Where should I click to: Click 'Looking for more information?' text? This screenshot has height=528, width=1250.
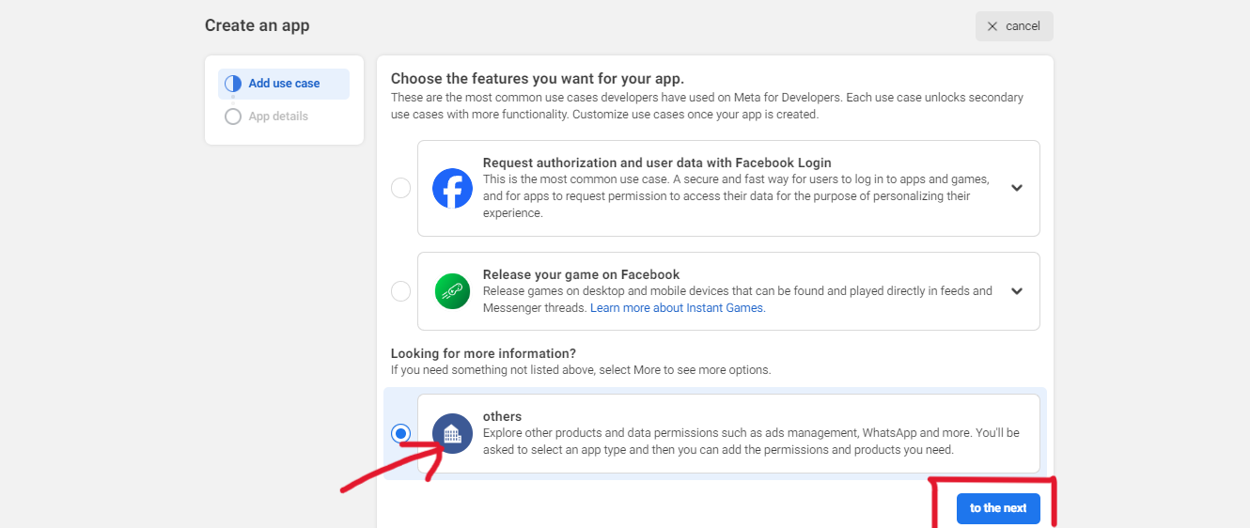pos(483,353)
